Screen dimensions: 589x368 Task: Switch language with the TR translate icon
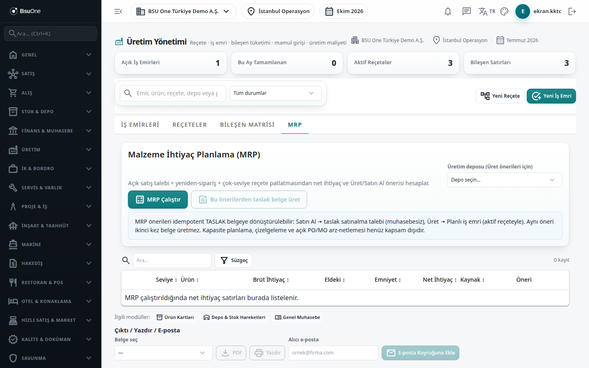(487, 11)
